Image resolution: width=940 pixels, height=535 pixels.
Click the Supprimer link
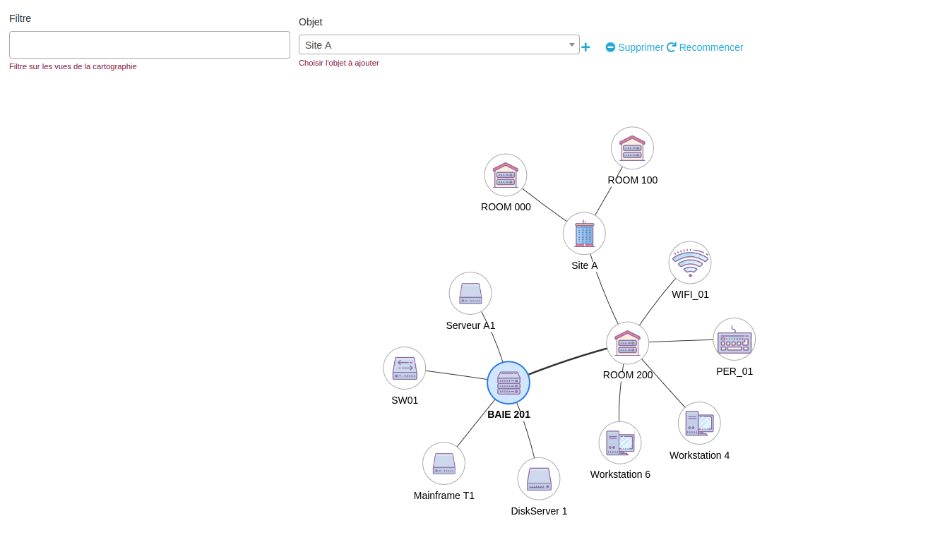(x=634, y=47)
